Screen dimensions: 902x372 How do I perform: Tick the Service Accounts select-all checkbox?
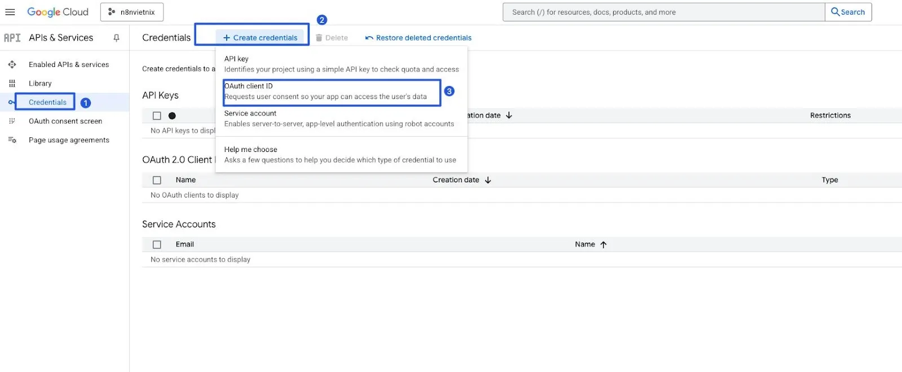(157, 244)
